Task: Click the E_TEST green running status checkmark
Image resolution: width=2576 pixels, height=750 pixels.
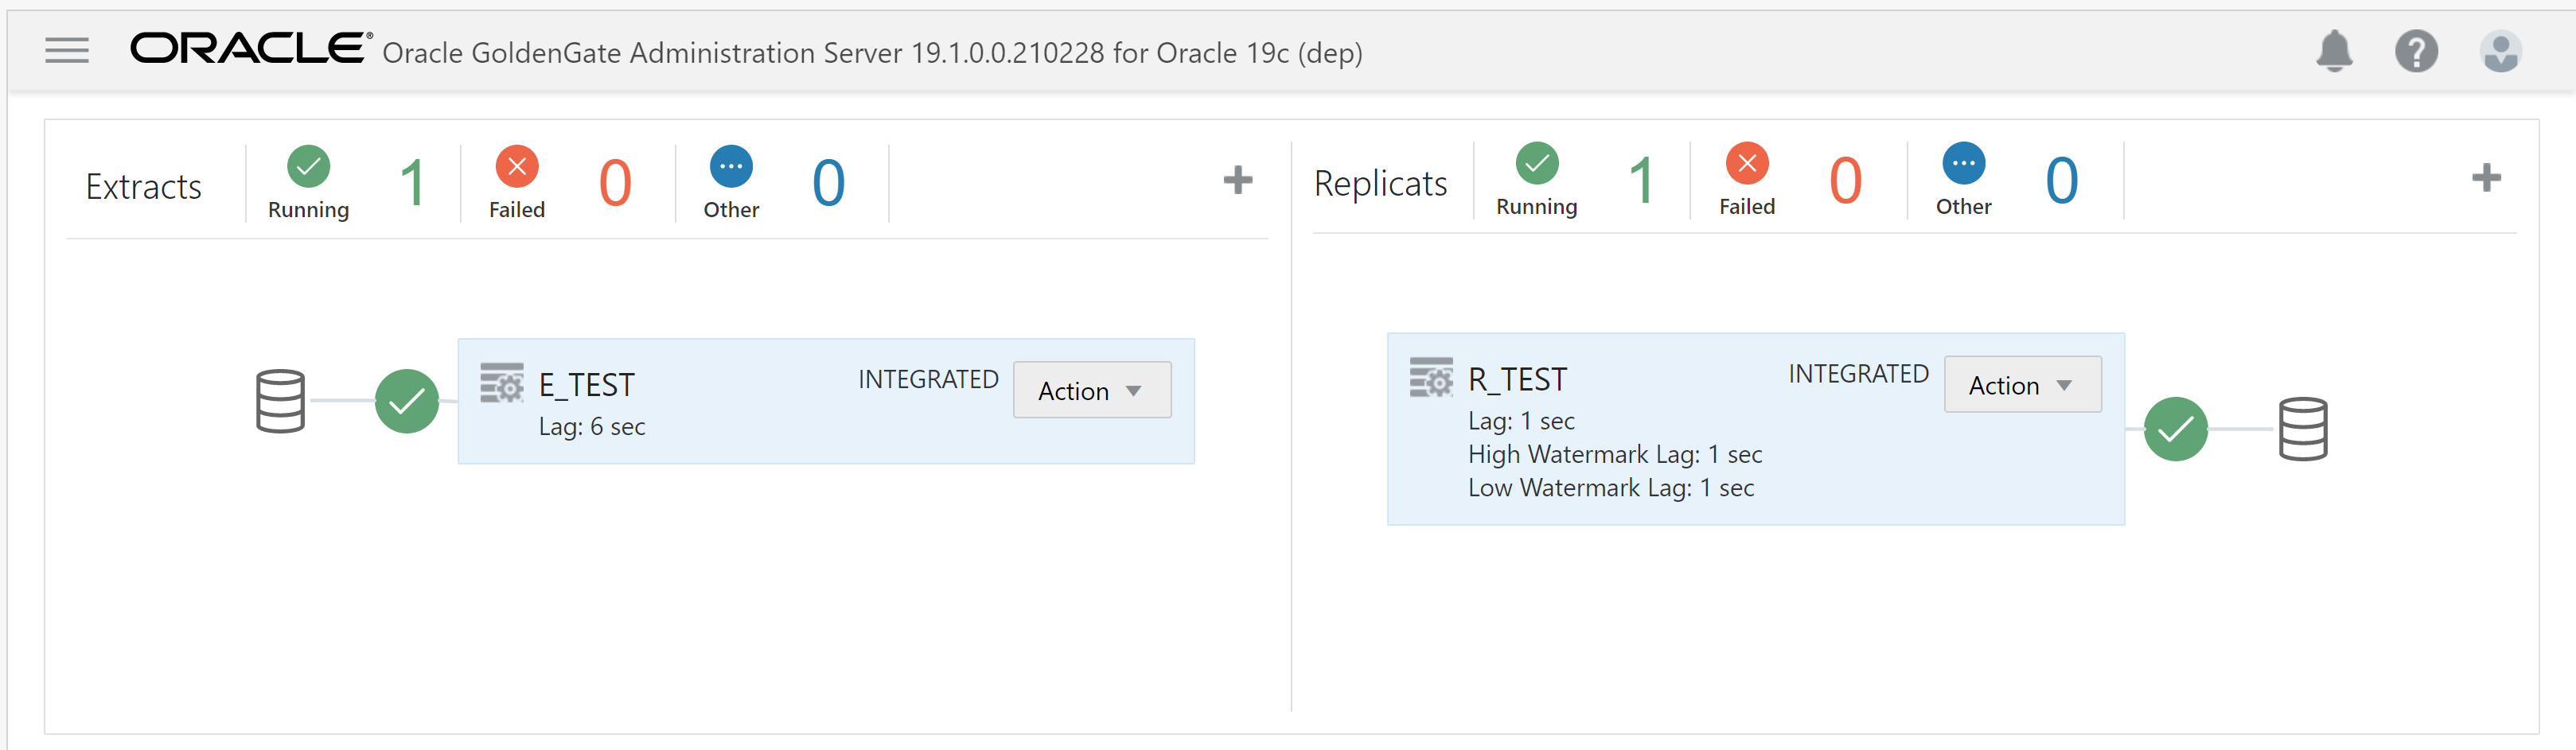Action: [x=407, y=401]
